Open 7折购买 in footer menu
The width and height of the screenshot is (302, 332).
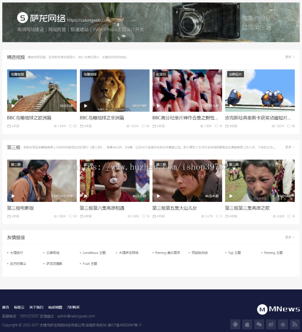tap(73, 307)
